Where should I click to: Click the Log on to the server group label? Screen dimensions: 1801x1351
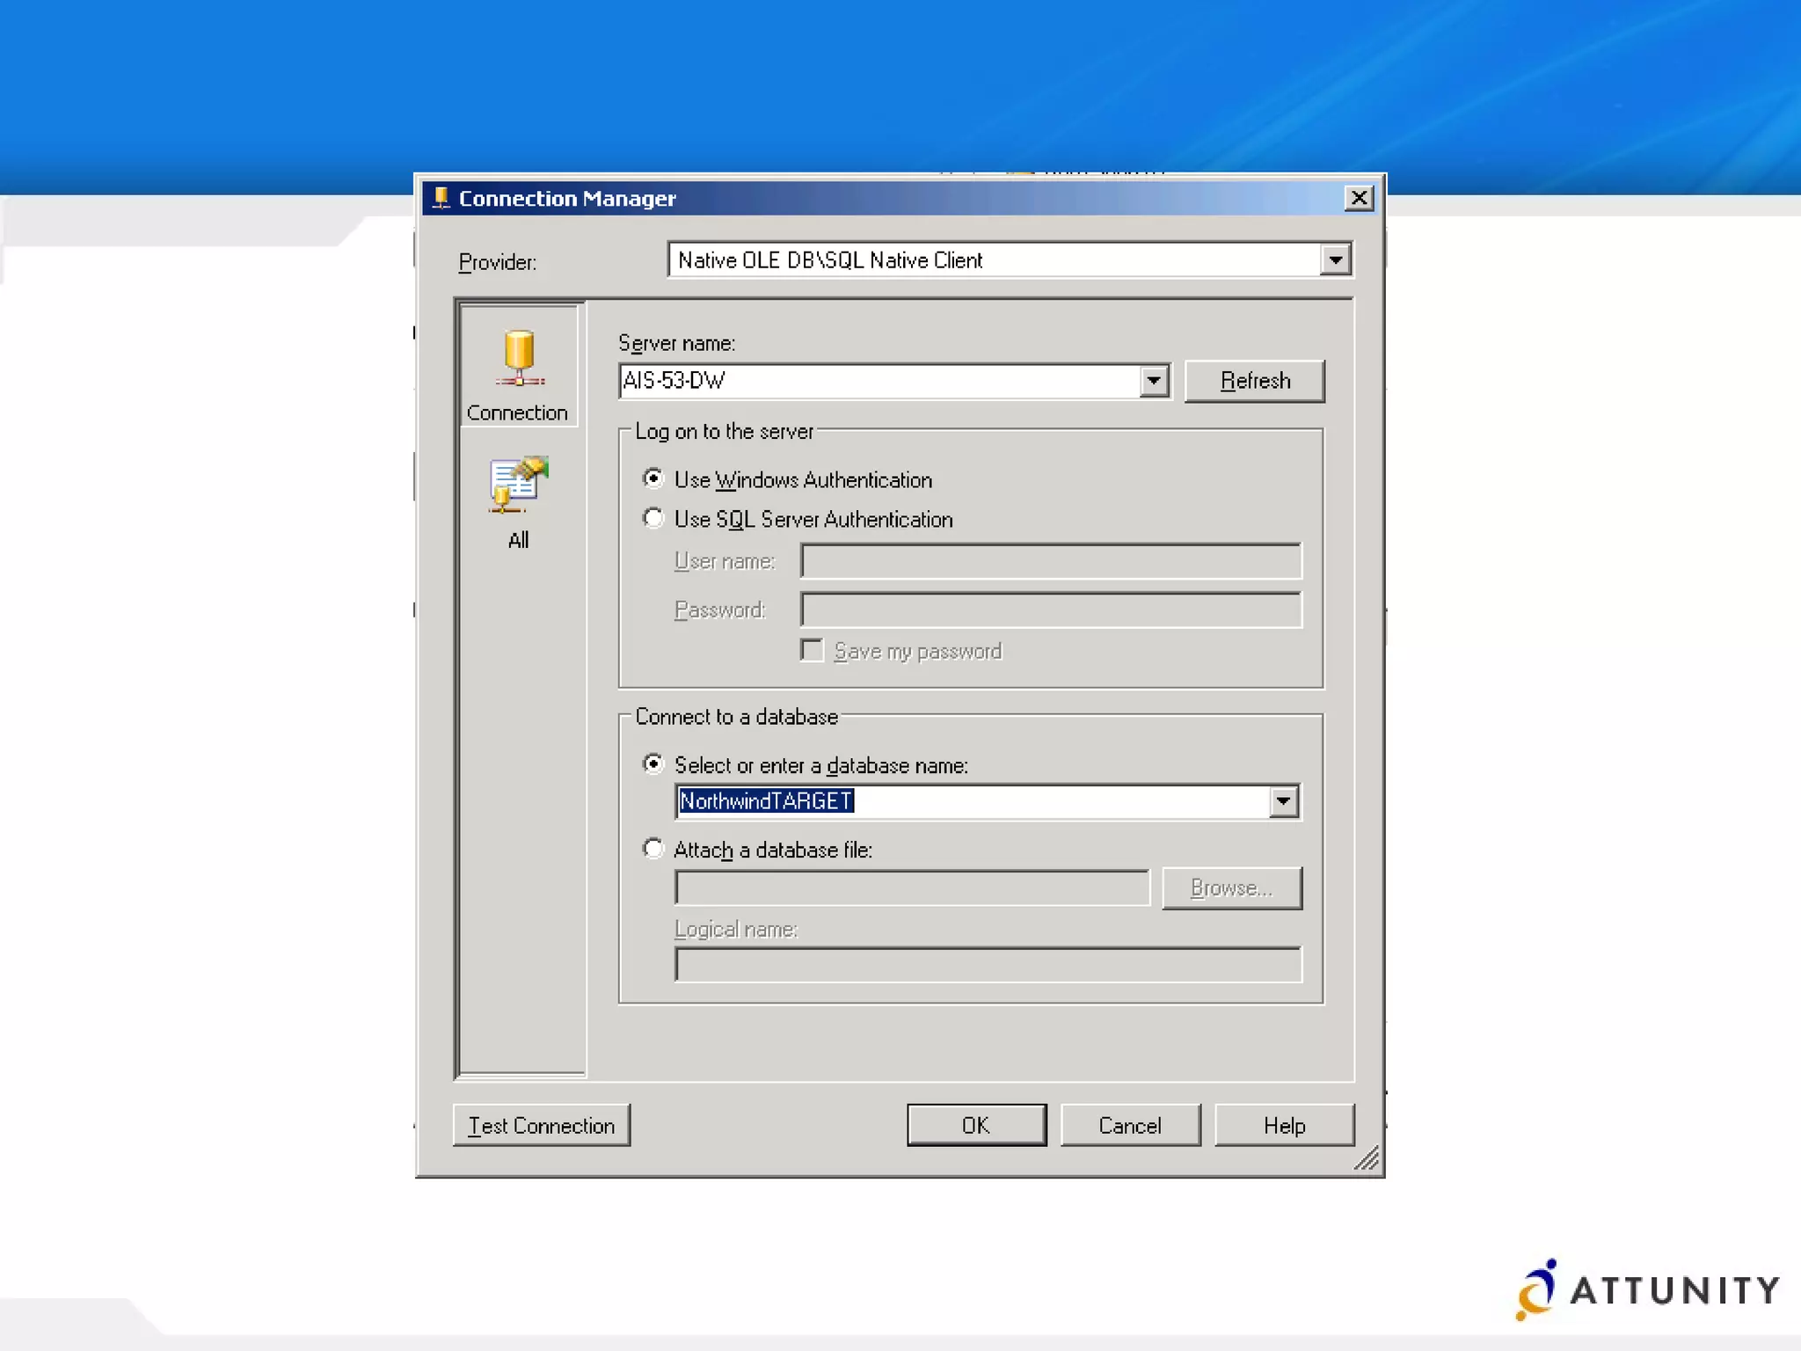point(725,431)
